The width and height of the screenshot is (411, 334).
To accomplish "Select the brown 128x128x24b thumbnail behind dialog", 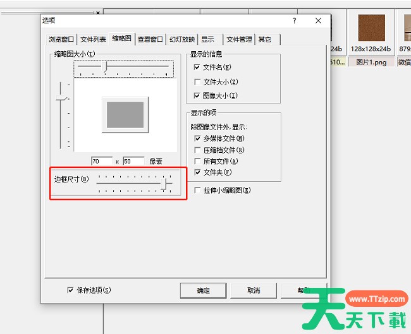I will tap(371, 28).
